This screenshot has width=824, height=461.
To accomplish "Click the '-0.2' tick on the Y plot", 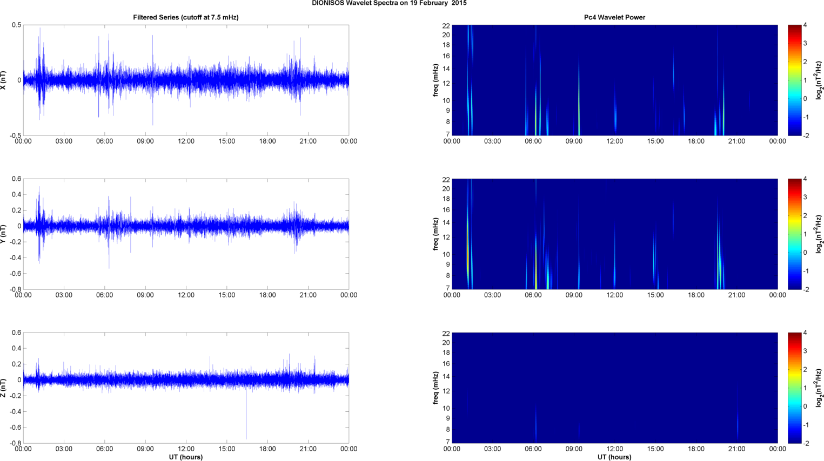I will click(x=15, y=242).
